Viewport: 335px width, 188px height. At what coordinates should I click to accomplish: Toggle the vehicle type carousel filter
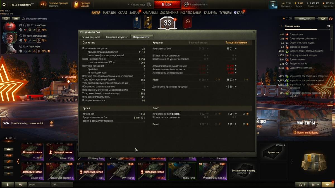8,149
